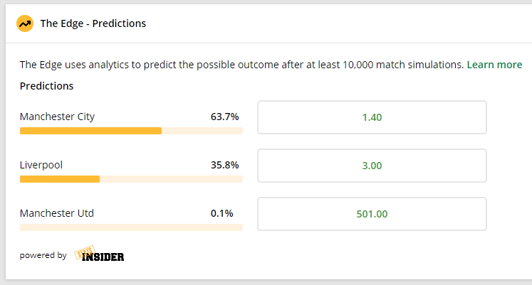Click unfilled portion of Liverpool bar
Image resolution: width=532 pixels, height=285 pixels.
click(172, 179)
